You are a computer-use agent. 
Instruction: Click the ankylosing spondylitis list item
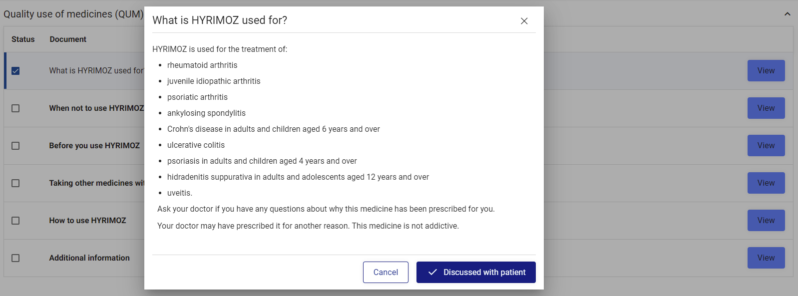coord(206,113)
